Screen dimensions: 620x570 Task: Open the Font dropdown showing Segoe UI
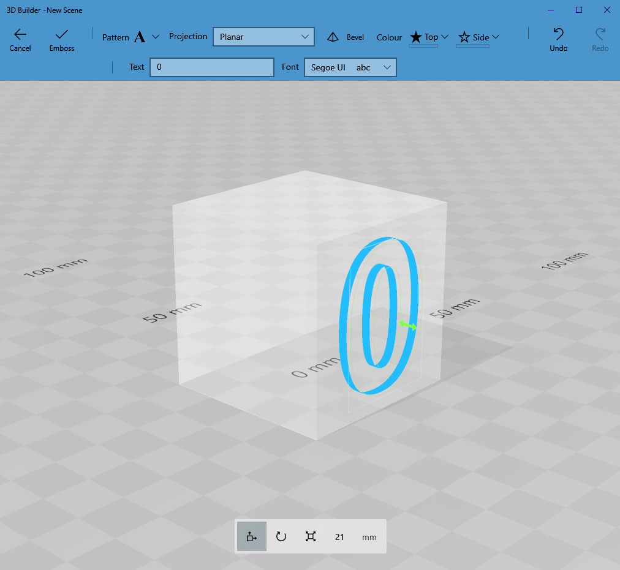350,67
